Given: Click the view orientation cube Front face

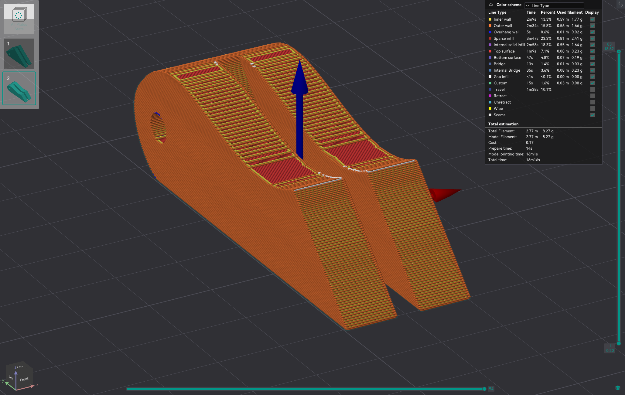Looking at the screenshot, I should (x=24, y=379).
